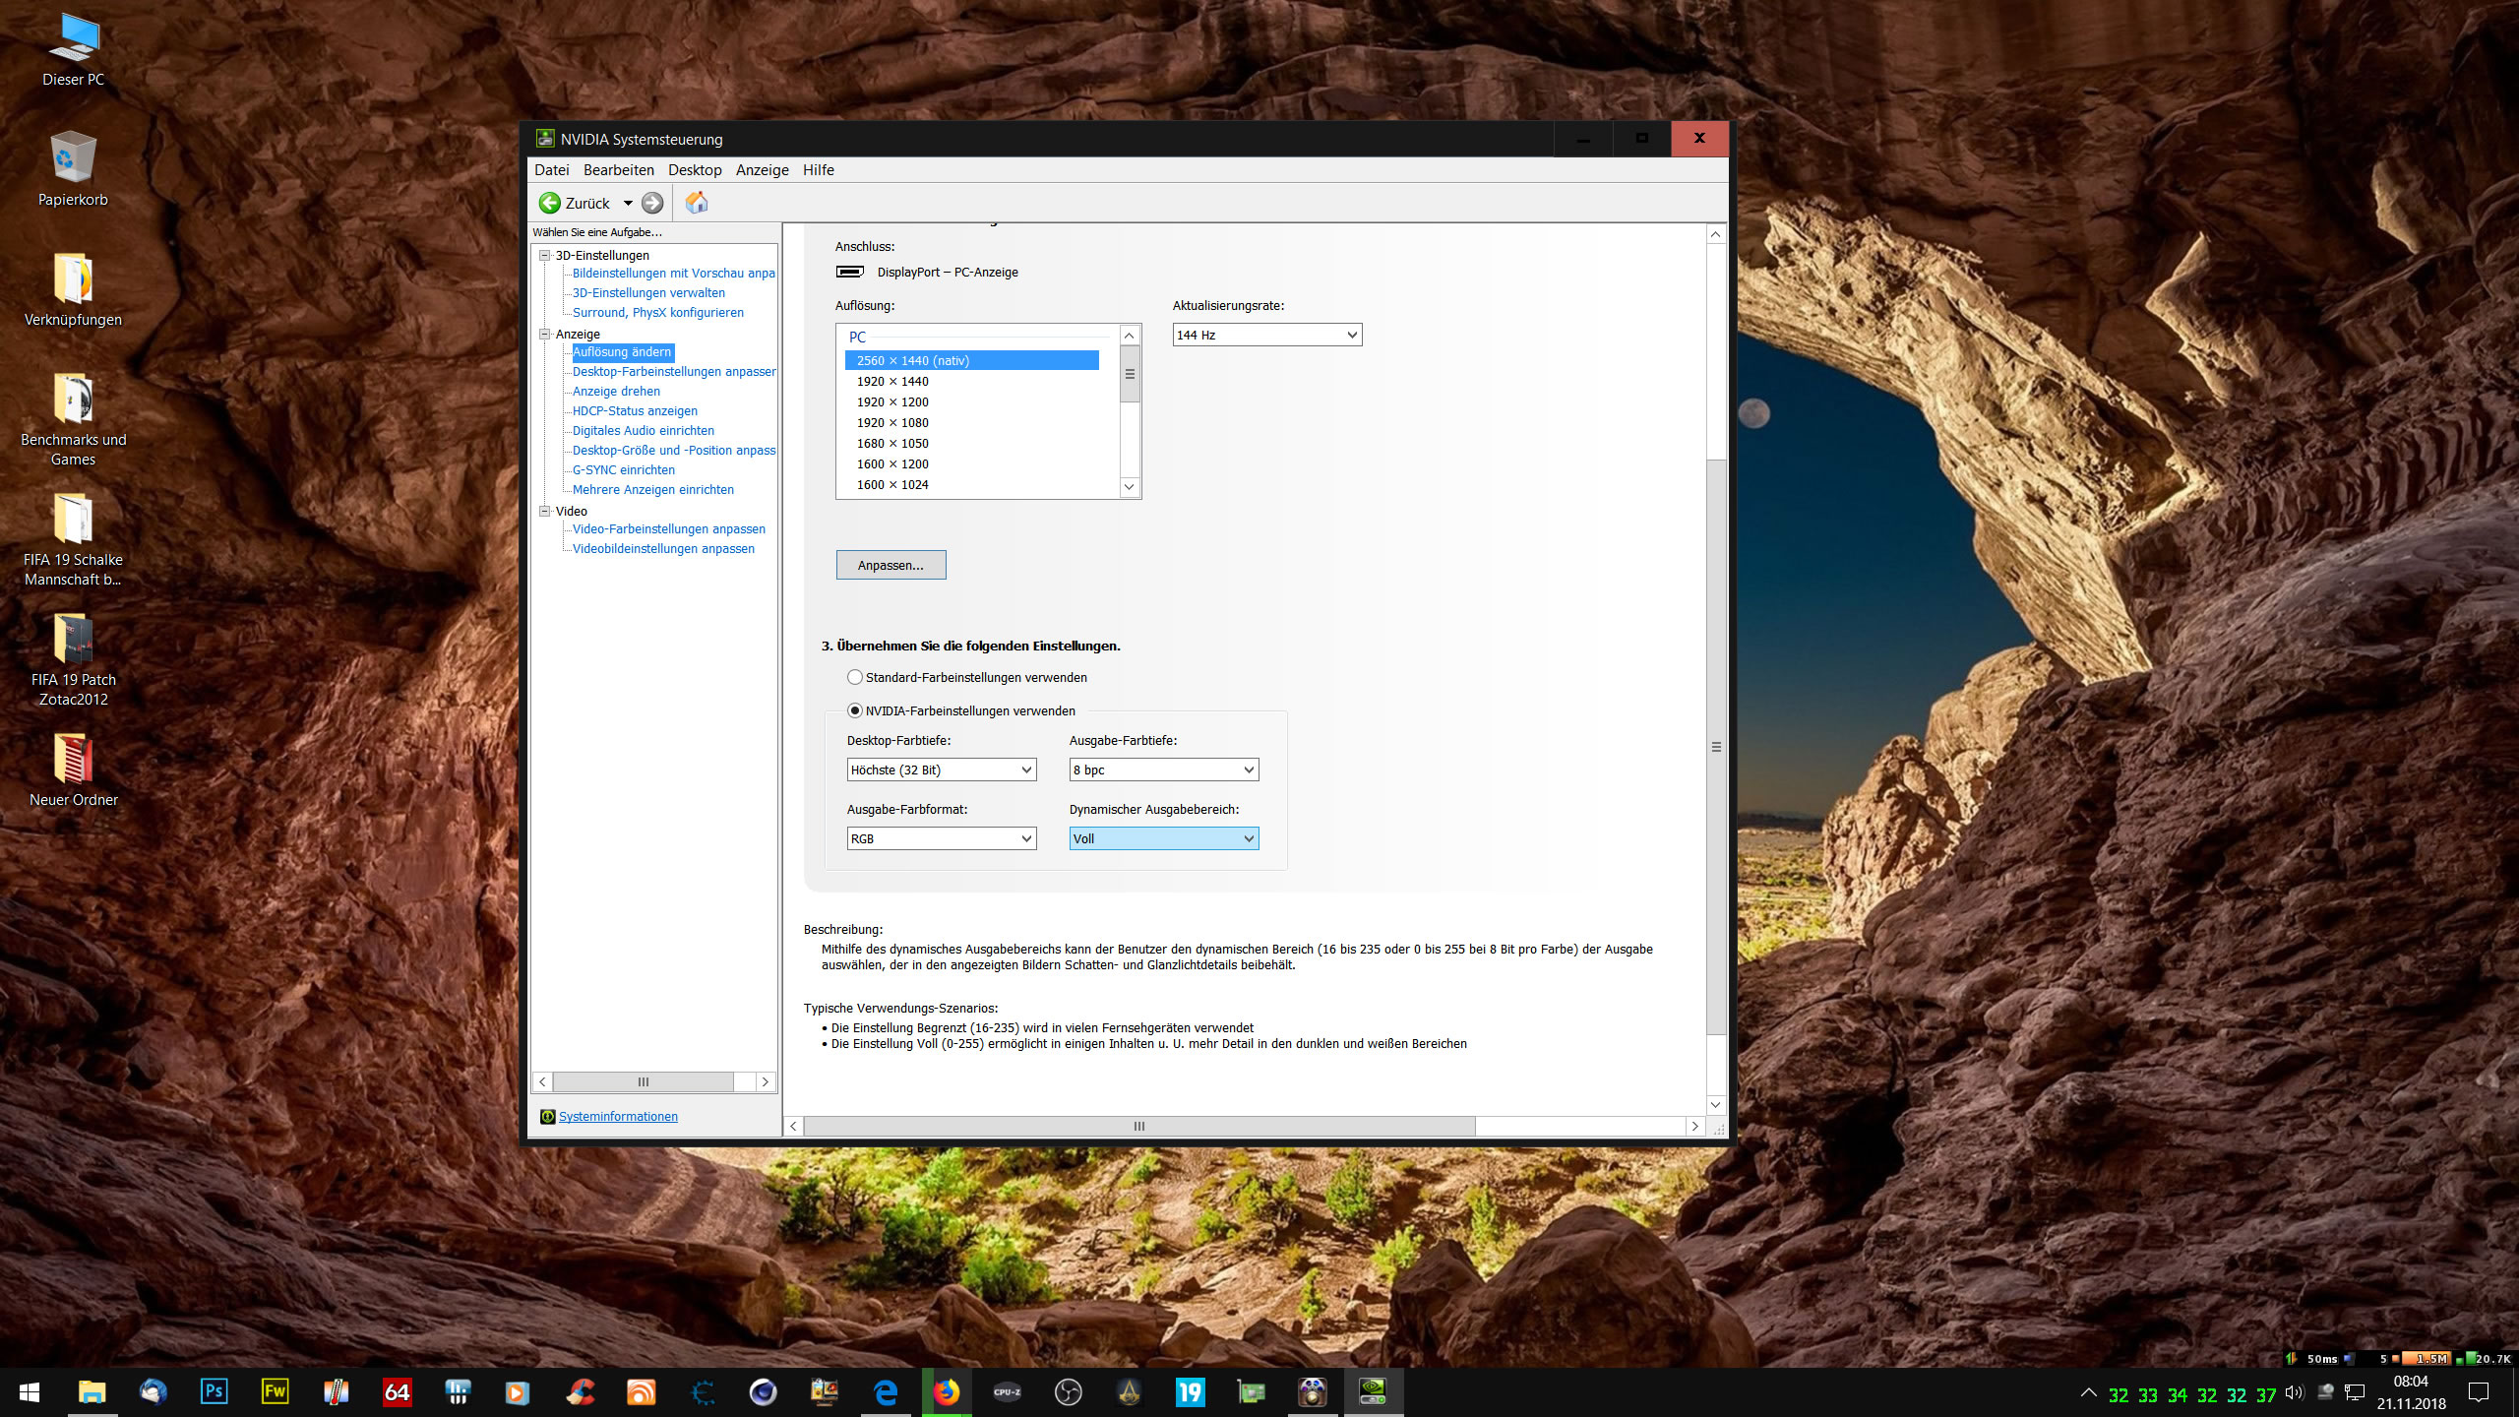The height and width of the screenshot is (1417, 2519).
Task: Click the Anpassen... button
Action: tap(891, 565)
